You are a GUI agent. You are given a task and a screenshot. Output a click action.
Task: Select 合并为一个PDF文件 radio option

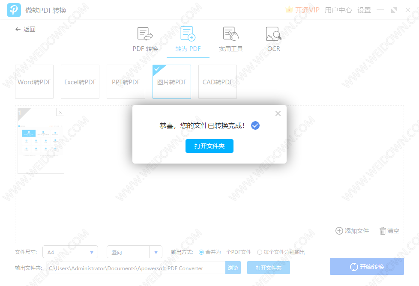tap(225, 252)
